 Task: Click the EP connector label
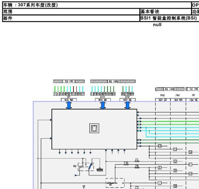(69, 97)
